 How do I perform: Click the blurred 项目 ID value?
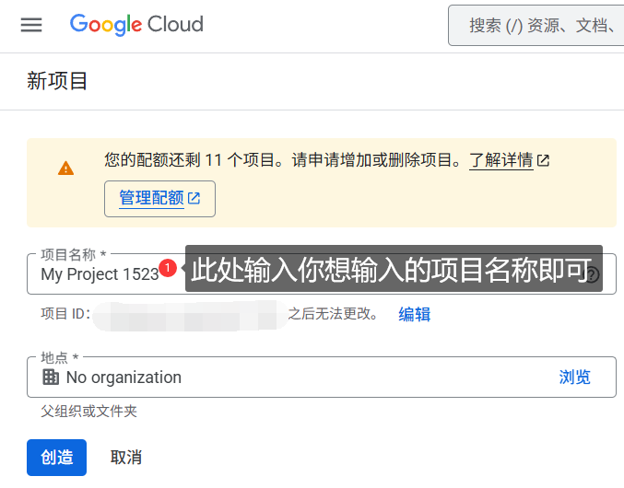187,314
